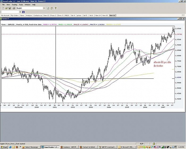Click the New document icon
This screenshot has height=149, width=186.
tap(3, 8)
